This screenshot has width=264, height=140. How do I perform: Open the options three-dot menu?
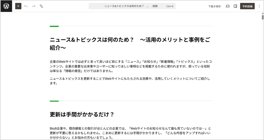coord(259,6)
